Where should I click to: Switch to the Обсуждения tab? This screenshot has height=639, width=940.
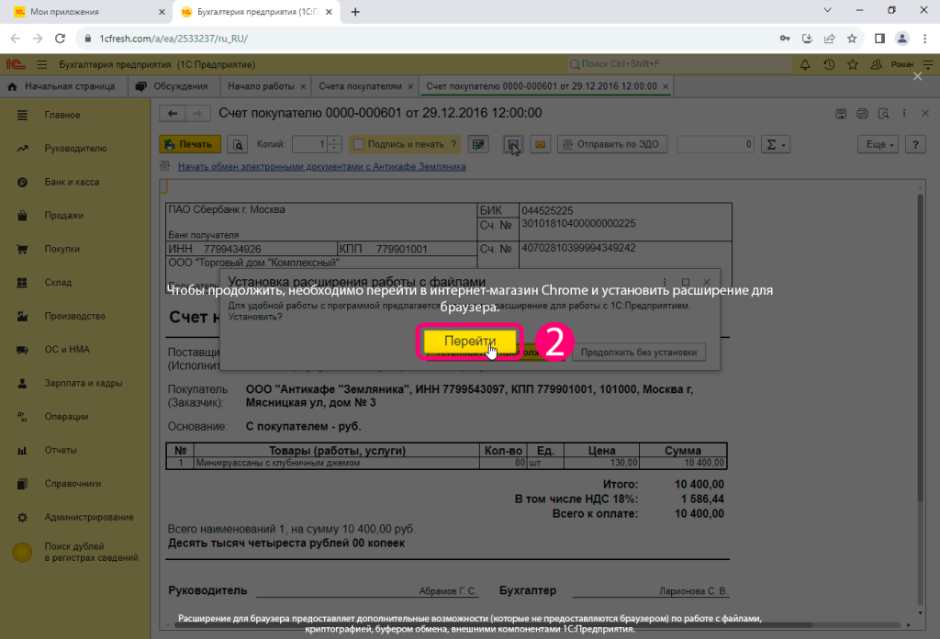173,86
